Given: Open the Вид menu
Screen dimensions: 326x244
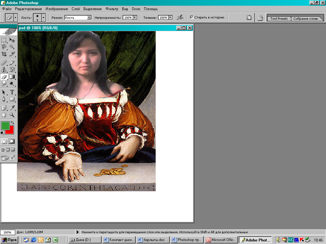Looking at the screenshot, I should [x=125, y=9].
